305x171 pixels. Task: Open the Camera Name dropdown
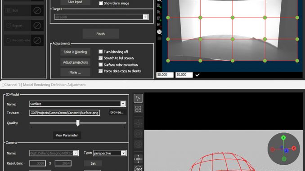tap(76, 153)
